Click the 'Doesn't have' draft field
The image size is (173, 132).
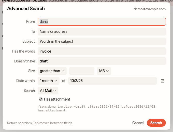[102, 61]
